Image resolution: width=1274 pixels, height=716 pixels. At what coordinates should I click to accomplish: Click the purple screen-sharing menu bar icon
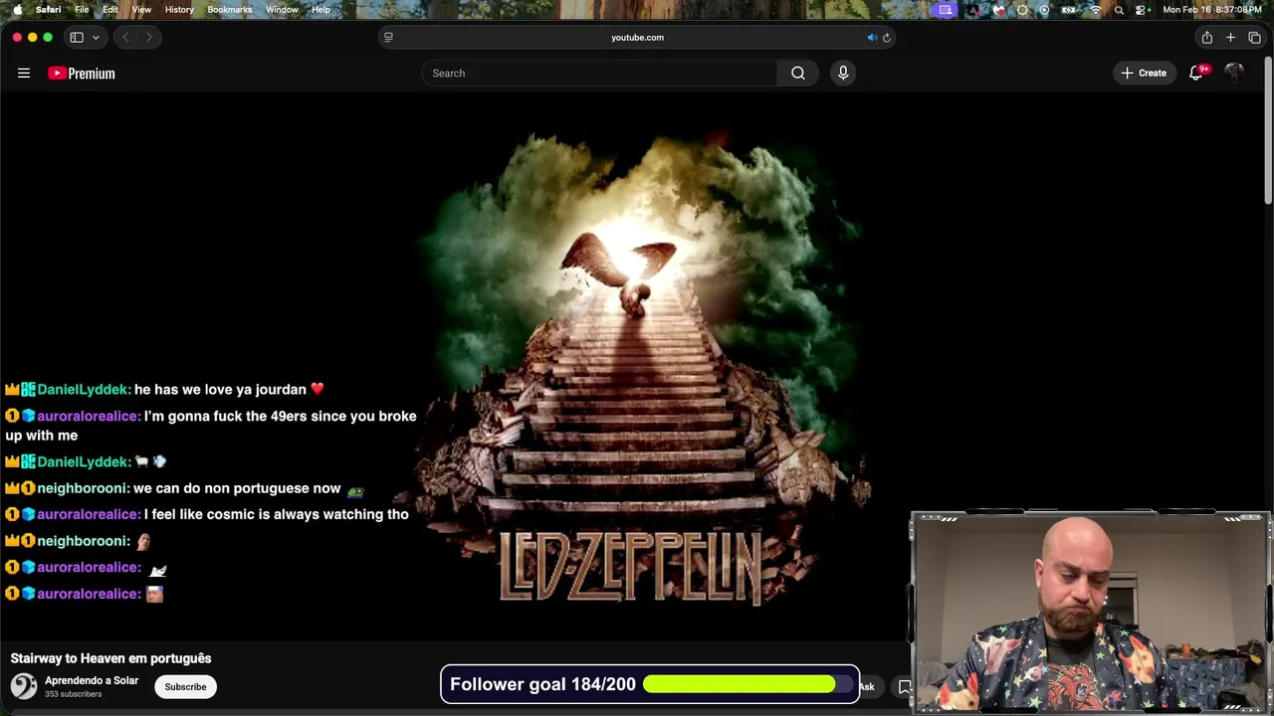946,9
